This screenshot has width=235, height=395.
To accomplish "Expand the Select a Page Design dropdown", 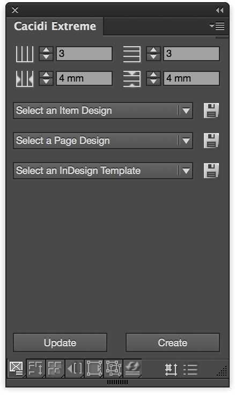I will (103, 141).
